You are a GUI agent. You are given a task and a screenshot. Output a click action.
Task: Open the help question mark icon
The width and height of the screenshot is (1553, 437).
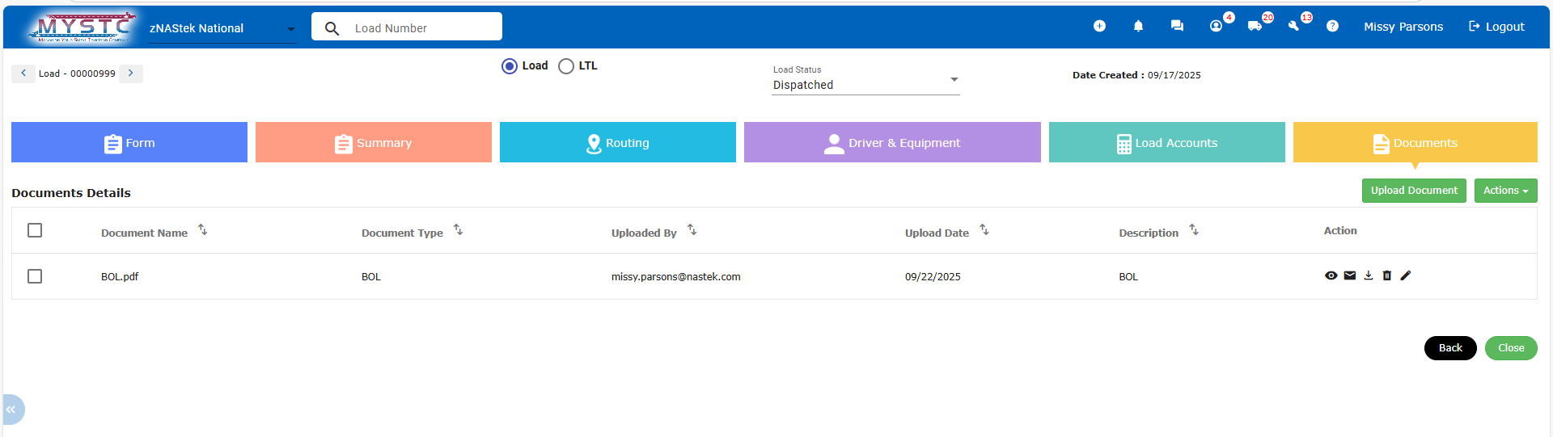point(1332,26)
